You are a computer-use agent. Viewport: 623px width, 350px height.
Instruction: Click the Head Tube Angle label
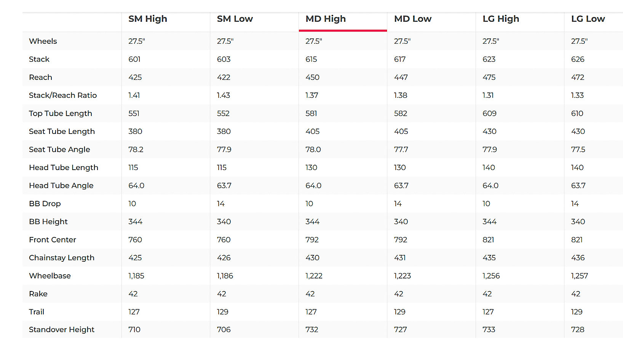[x=61, y=186]
